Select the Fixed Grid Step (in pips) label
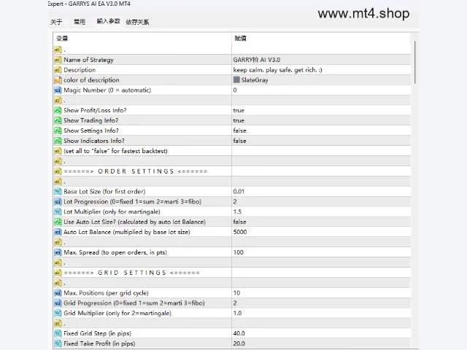The width and height of the screenshot is (467, 350). (97, 333)
